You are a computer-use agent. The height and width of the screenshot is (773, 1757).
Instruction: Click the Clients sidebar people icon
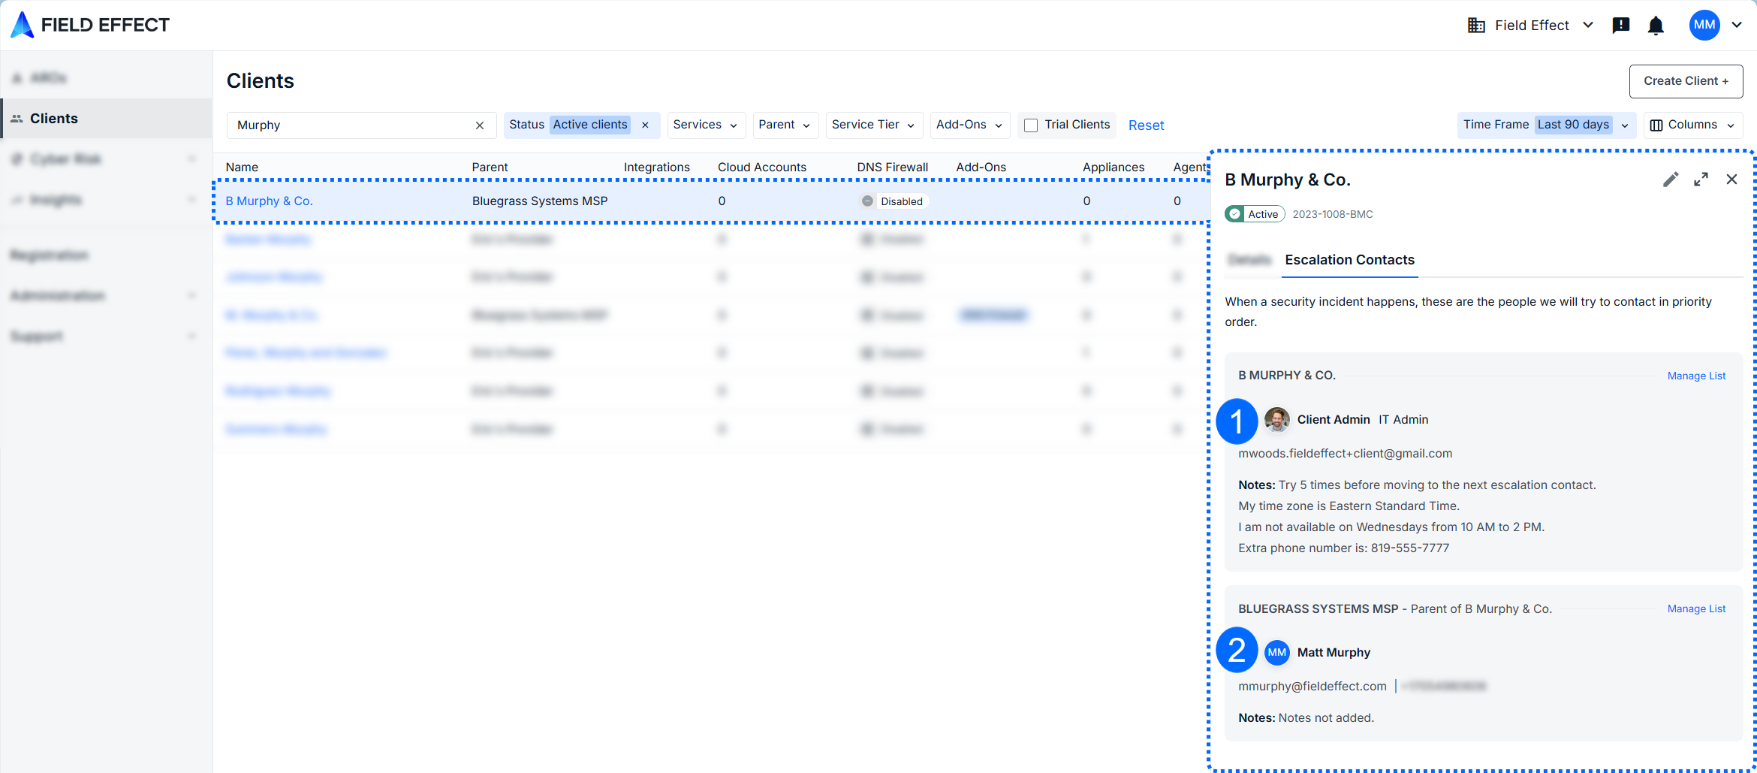click(17, 119)
